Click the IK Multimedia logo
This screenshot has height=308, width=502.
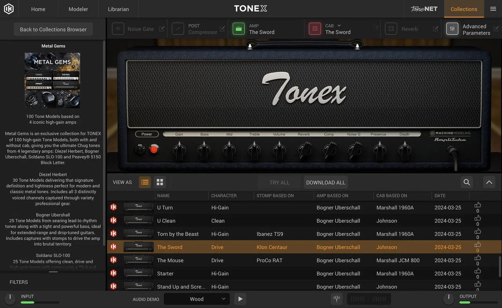point(9,8)
